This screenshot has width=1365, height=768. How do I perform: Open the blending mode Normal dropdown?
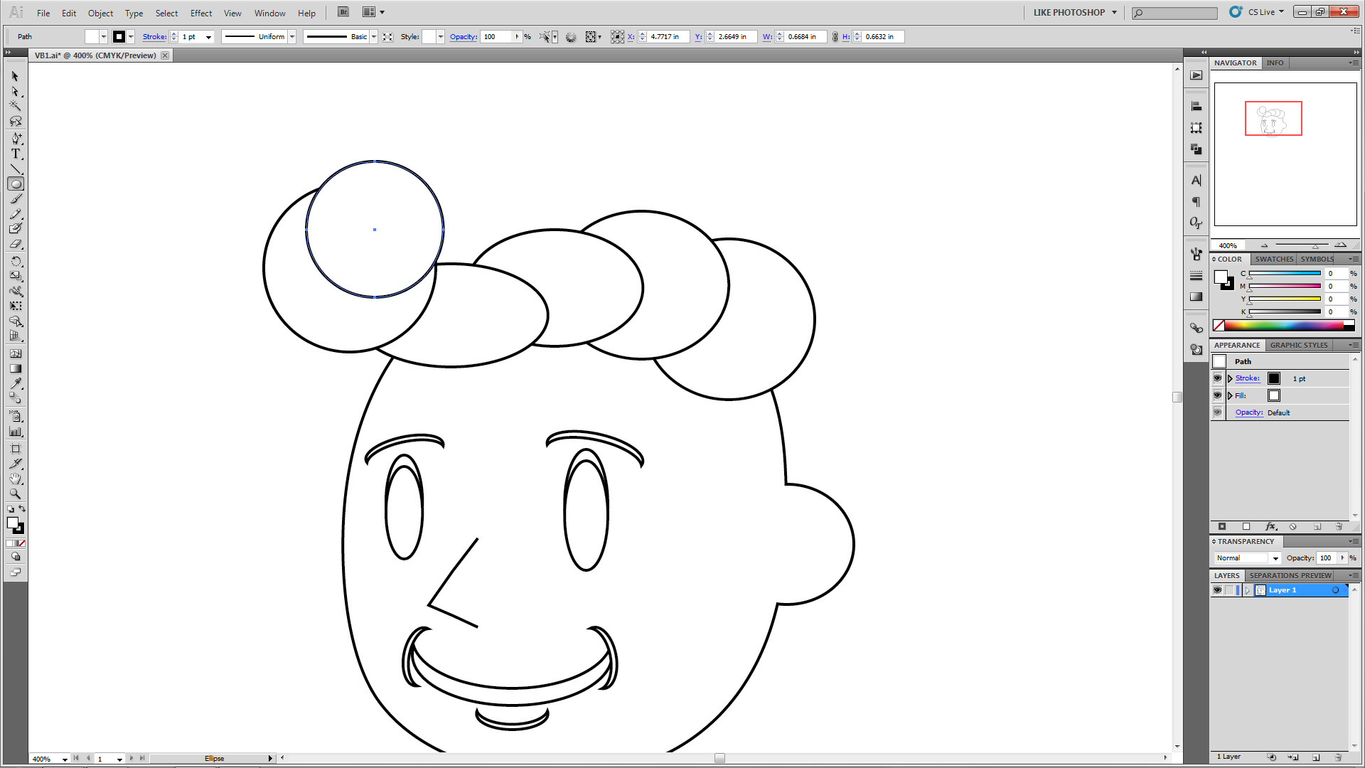pos(1275,558)
